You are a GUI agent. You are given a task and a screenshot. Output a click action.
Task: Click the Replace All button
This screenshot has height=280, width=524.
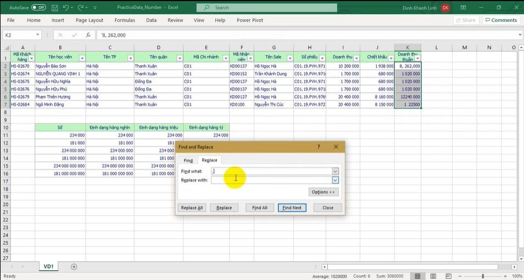tap(192, 208)
